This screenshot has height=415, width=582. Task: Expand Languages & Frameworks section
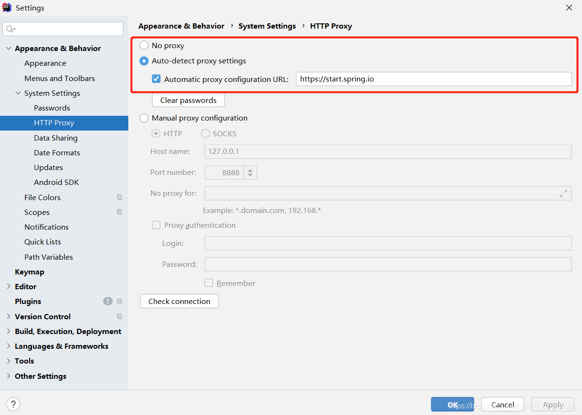point(8,346)
